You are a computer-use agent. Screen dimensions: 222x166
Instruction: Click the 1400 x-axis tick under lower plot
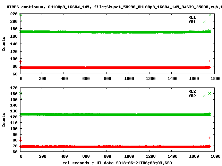tap(172, 156)
